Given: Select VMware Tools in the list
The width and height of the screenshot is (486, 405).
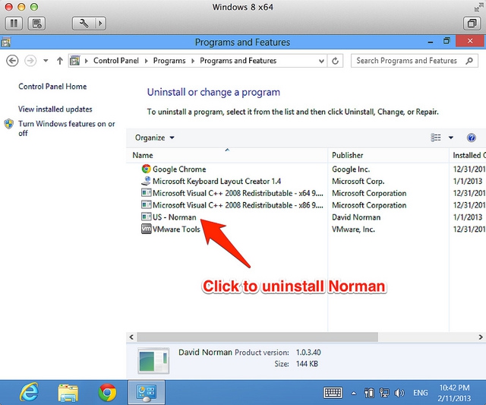Looking at the screenshot, I should (176, 229).
